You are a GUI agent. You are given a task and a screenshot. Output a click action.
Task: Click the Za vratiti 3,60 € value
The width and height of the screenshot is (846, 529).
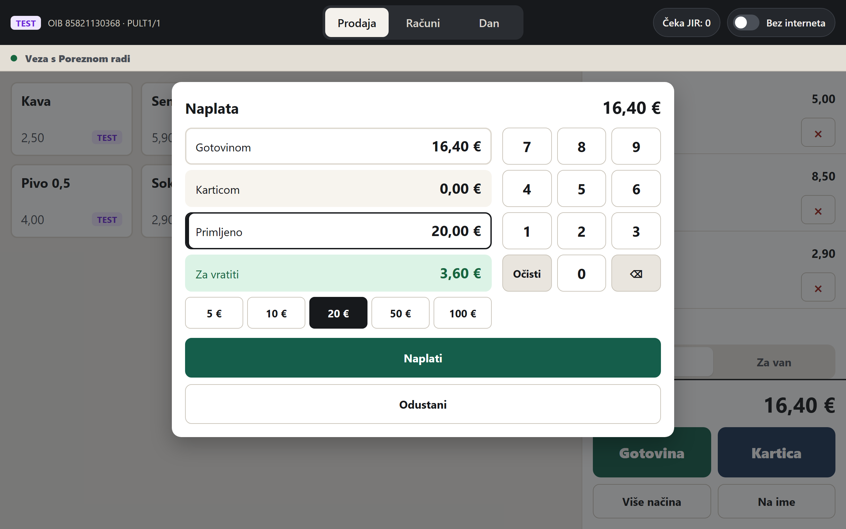pos(460,273)
